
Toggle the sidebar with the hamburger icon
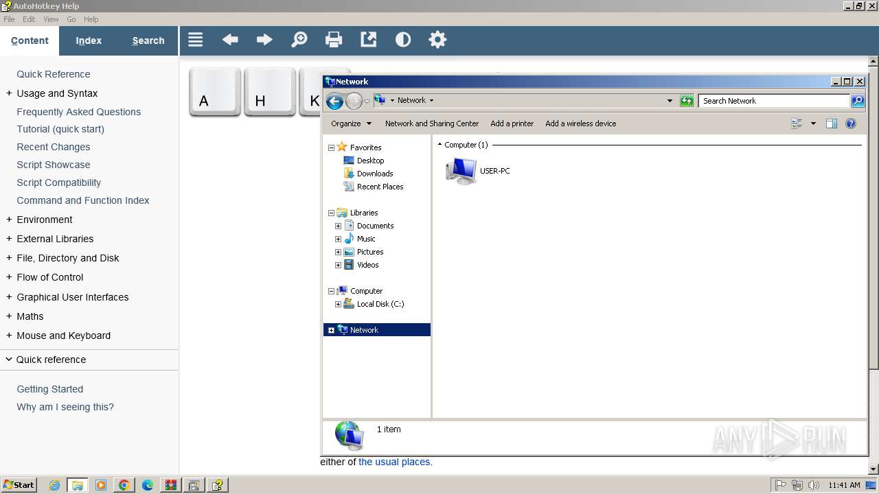coord(196,40)
